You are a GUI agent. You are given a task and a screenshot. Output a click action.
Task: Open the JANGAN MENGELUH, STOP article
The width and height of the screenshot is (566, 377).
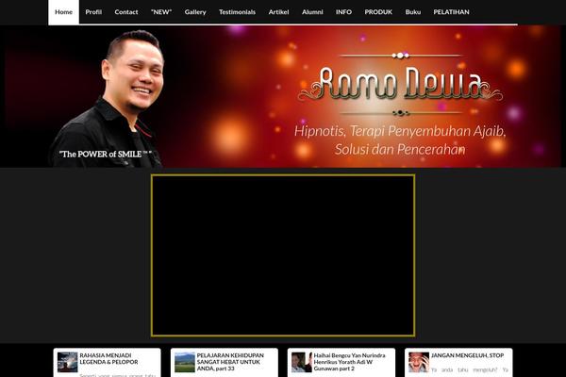[467, 355]
